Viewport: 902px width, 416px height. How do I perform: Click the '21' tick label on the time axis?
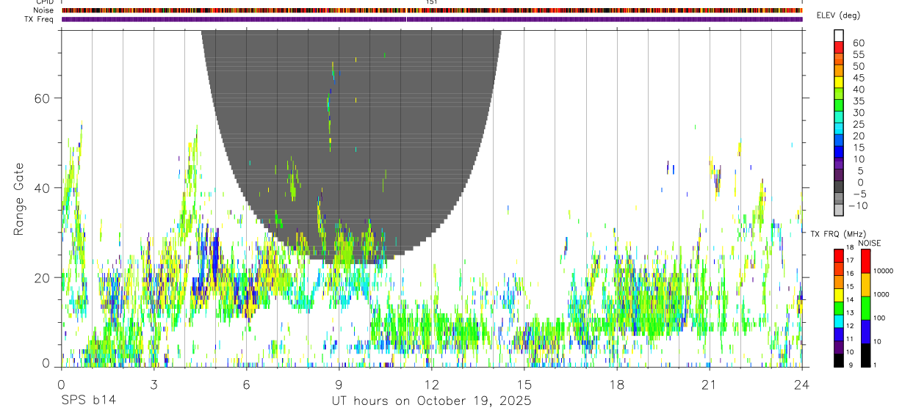point(710,384)
